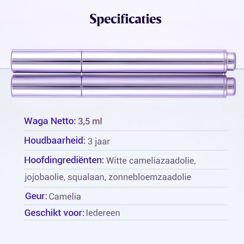Click the Witte cameliazaadolie text

tap(151, 160)
